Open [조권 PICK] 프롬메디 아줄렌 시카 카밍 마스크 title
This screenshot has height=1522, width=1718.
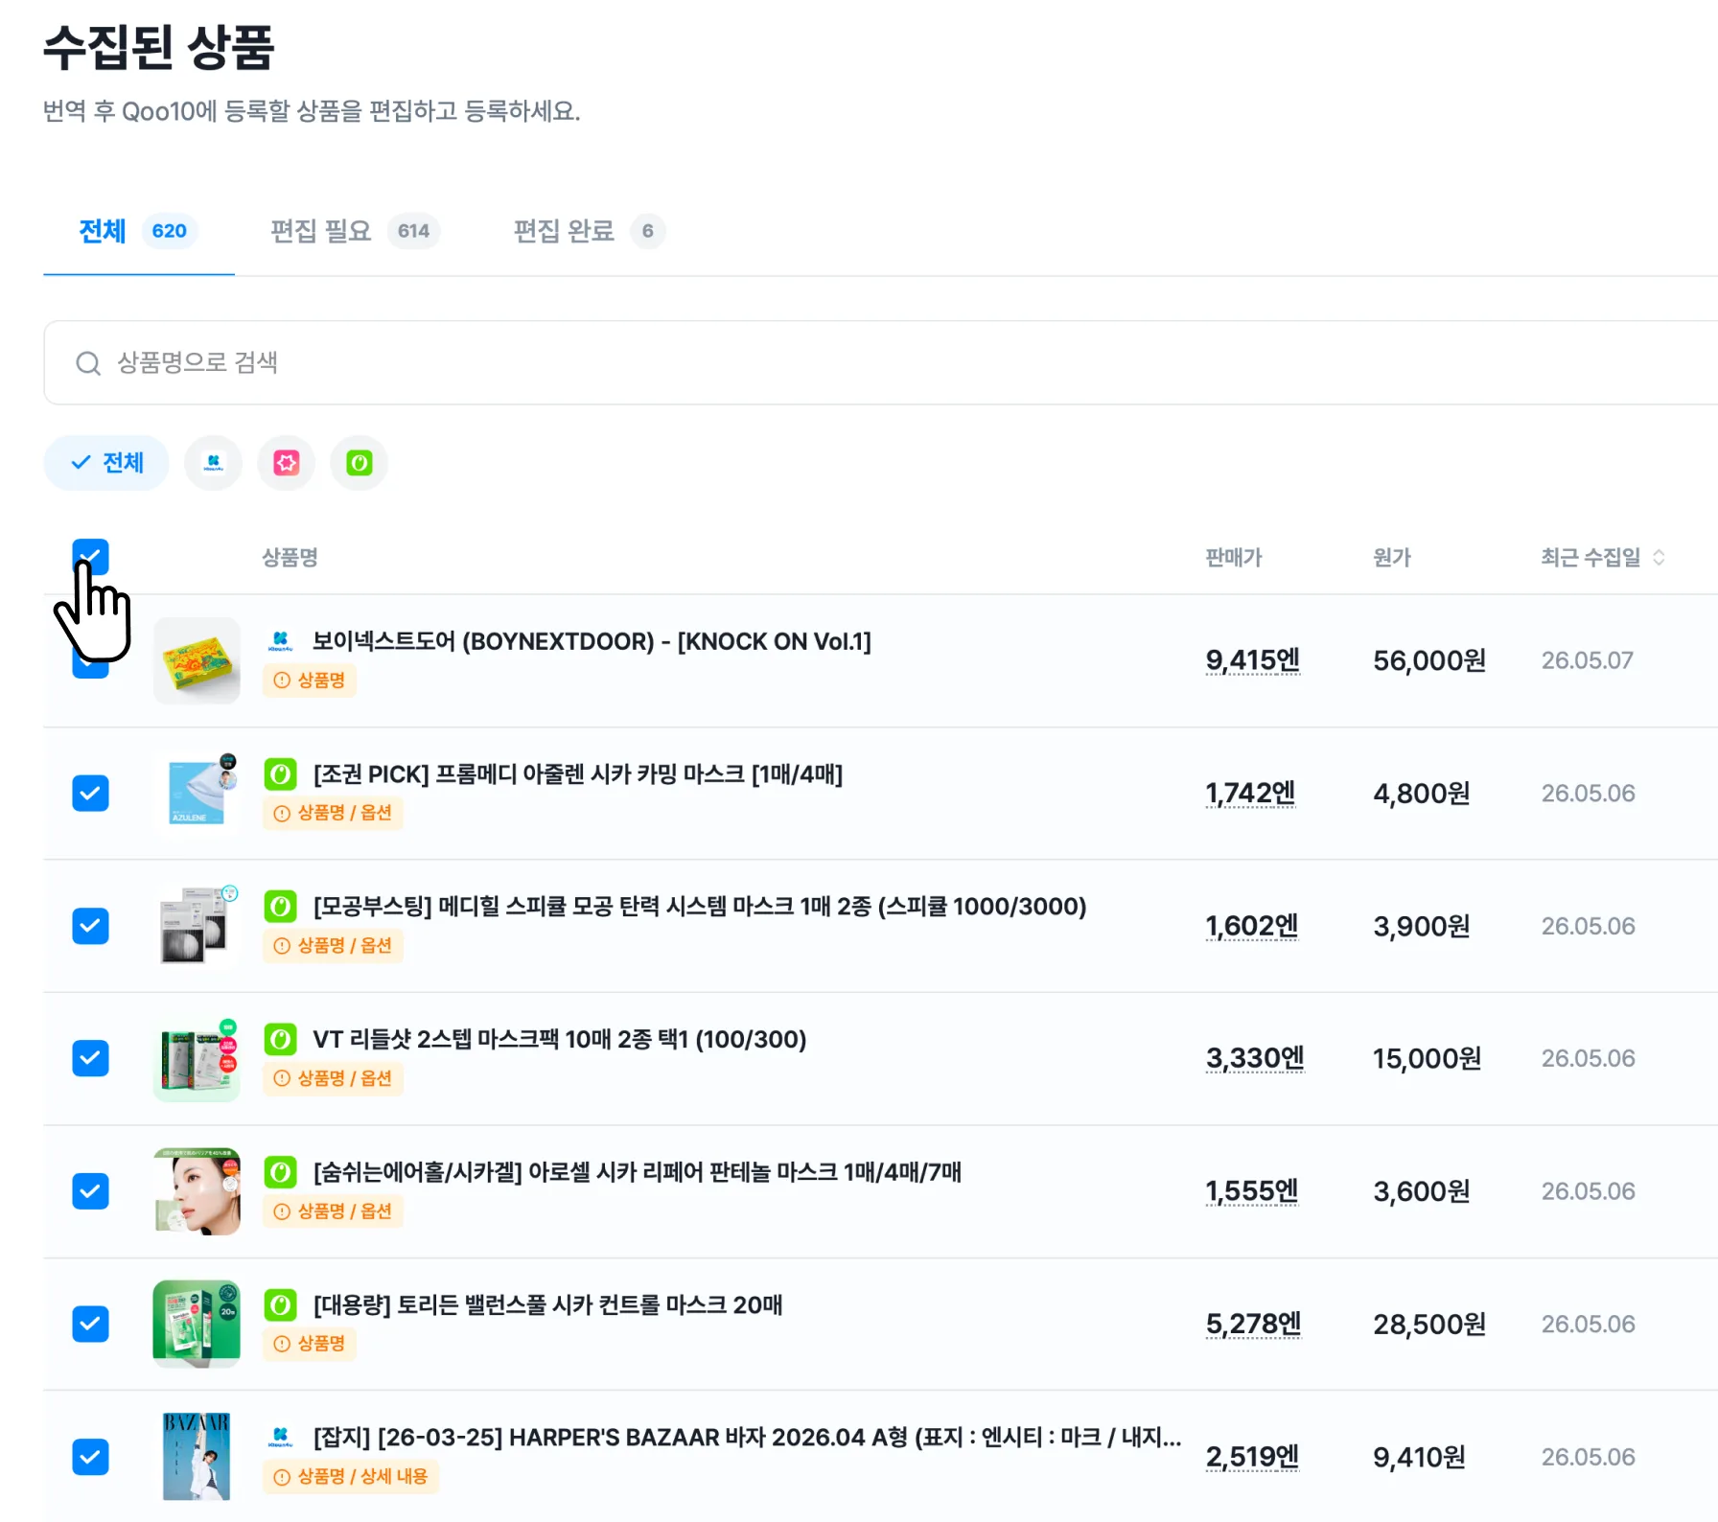pos(577,773)
